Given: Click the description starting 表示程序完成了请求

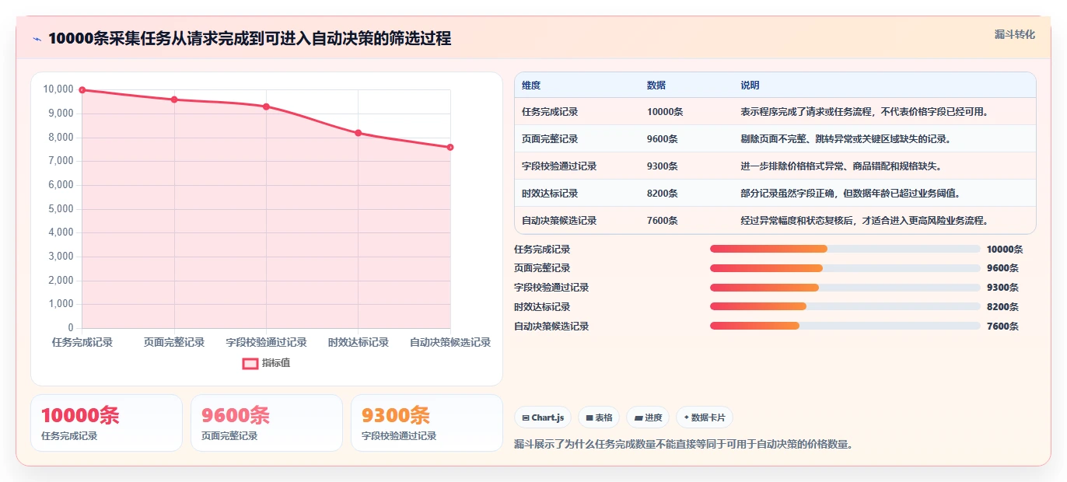Looking at the screenshot, I should pos(866,112).
